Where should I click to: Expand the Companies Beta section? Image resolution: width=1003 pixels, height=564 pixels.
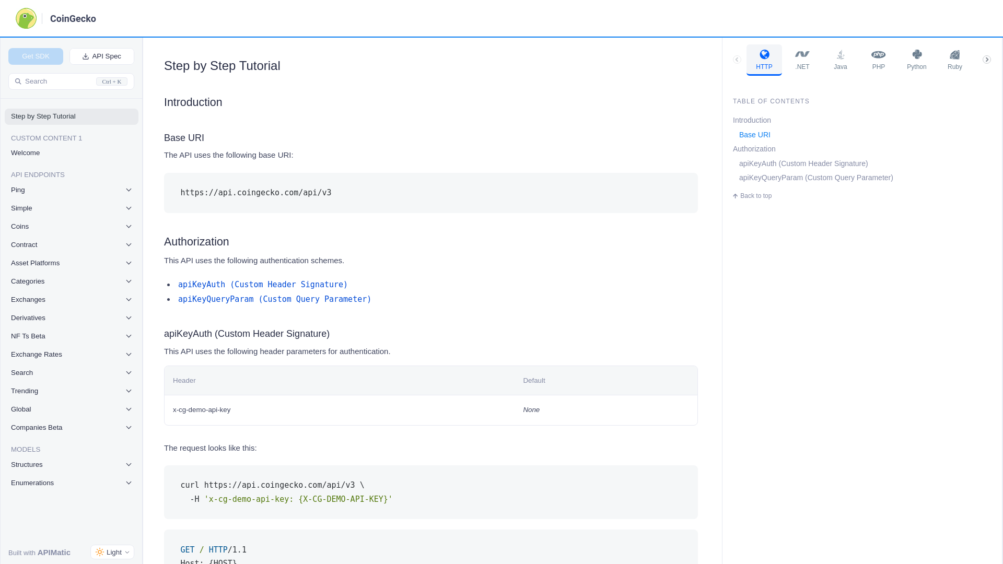point(72,428)
